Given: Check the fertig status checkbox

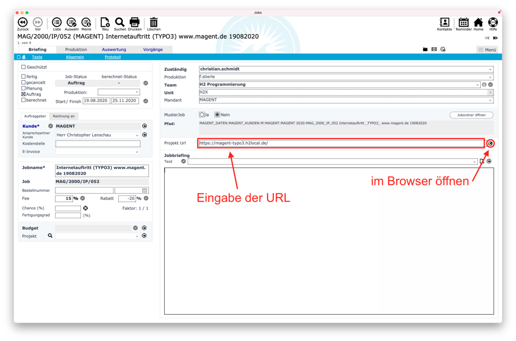Looking at the screenshot, I should tap(23, 76).
